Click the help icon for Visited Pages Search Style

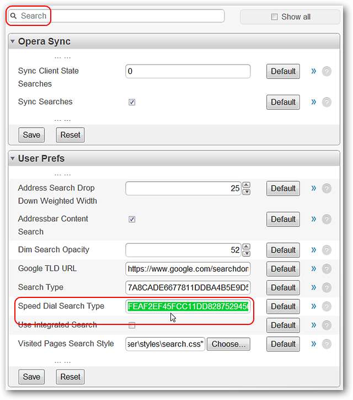(327, 344)
